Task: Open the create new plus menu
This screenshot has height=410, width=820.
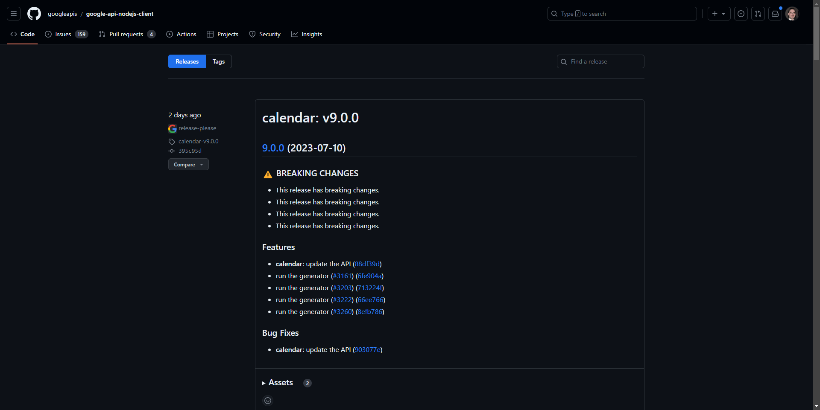Action: point(719,14)
